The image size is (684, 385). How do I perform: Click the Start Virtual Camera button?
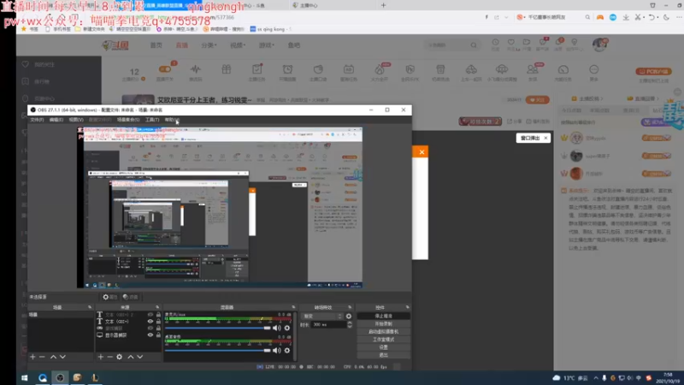click(x=383, y=332)
